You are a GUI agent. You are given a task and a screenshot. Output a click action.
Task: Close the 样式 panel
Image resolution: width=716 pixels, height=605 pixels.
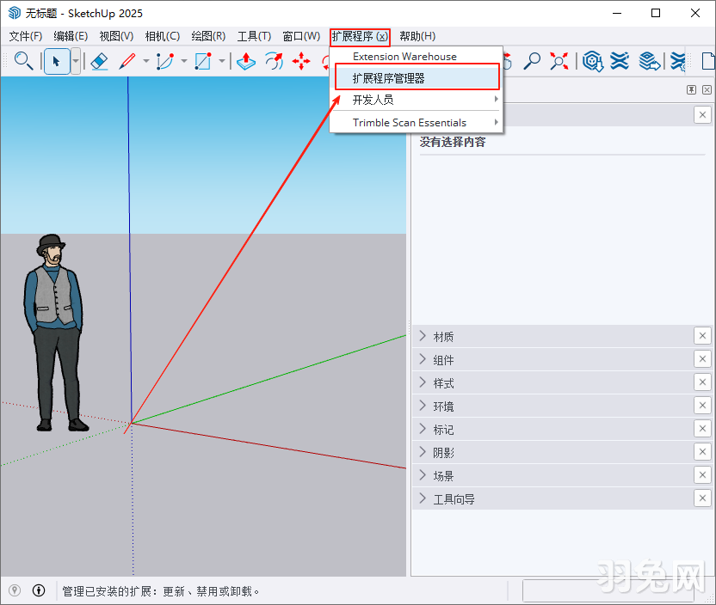[702, 382]
